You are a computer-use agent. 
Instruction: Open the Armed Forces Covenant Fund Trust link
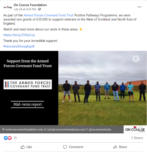48,15
